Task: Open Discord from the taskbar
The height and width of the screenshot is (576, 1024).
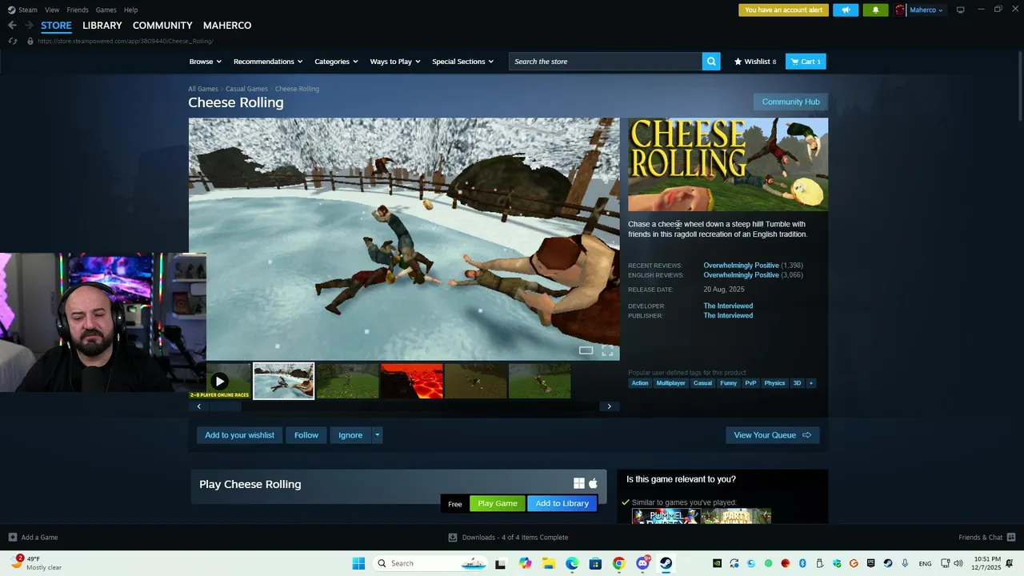Action: [642, 563]
